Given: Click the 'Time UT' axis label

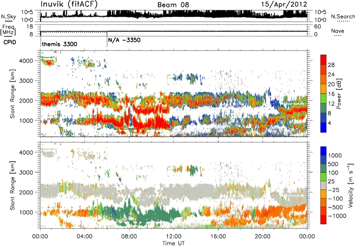Looking at the screenshot, I should tap(174, 243).
